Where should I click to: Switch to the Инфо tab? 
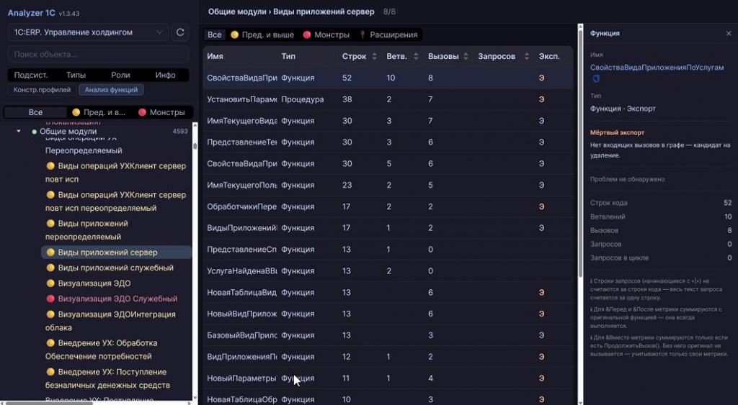click(165, 75)
